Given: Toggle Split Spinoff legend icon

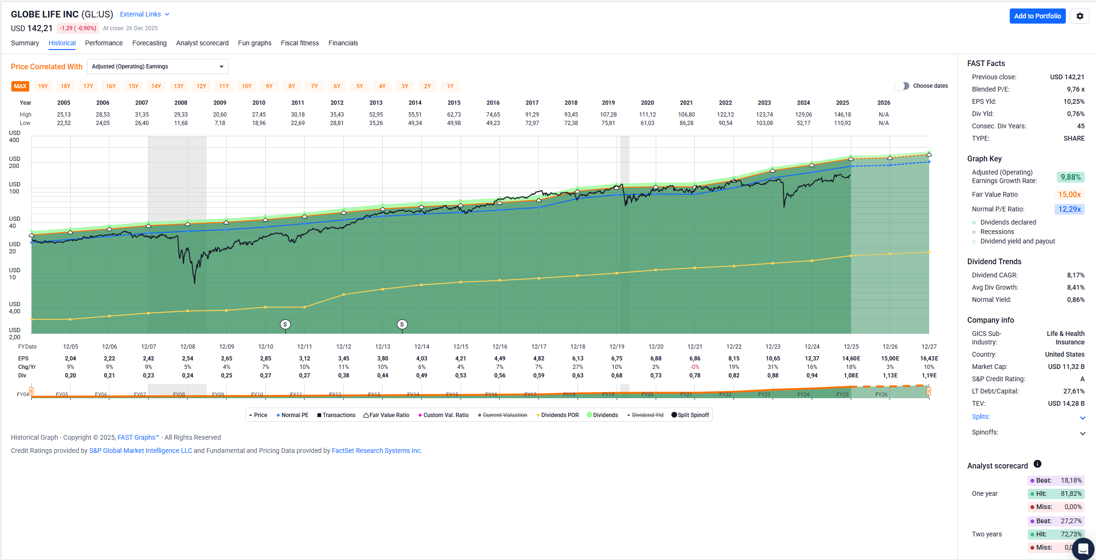Looking at the screenshot, I should 674,415.
